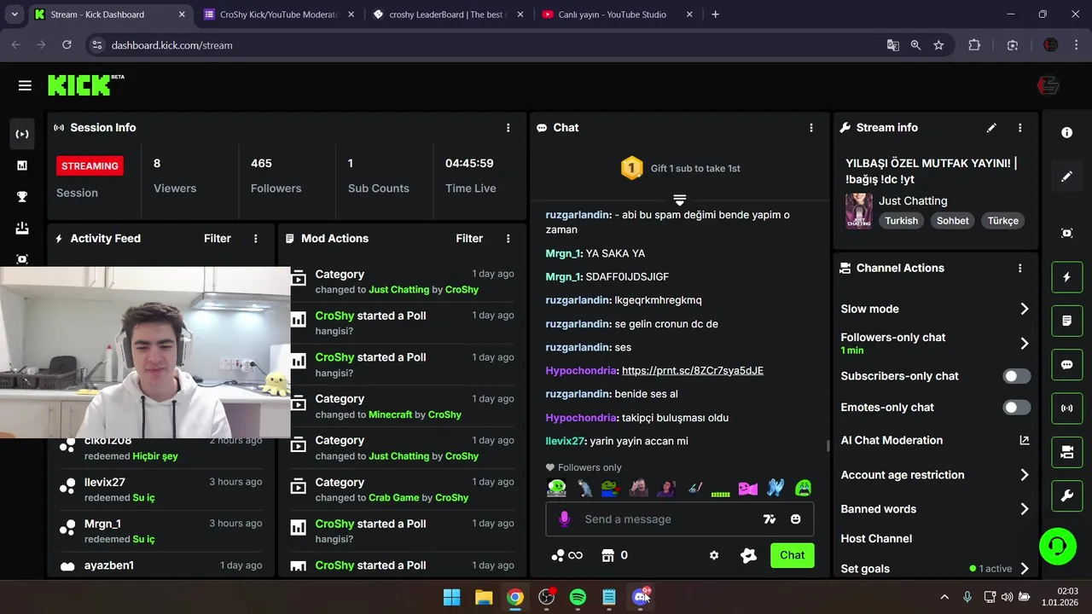Open the prnt.sc link in chat
Screen dimensions: 1092x614
(x=693, y=371)
